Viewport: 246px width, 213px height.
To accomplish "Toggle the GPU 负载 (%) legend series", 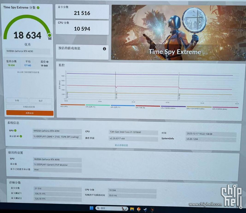I will click(x=148, y=107).
